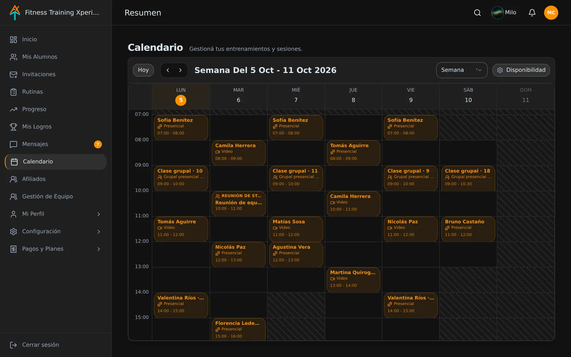Viewport: 571px width, 357px height.
Task: Open Sofía Benítez session on Monday 07:00
Action: (x=181, y=127)
